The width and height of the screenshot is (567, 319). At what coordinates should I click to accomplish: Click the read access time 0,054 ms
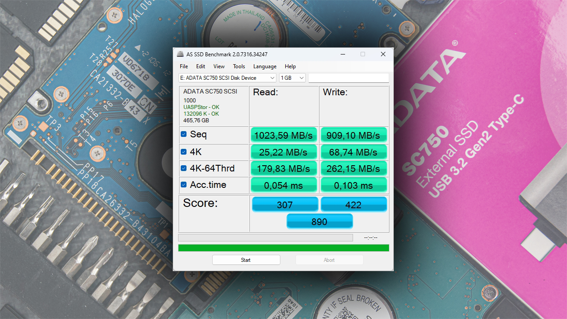tap(284, 185)
